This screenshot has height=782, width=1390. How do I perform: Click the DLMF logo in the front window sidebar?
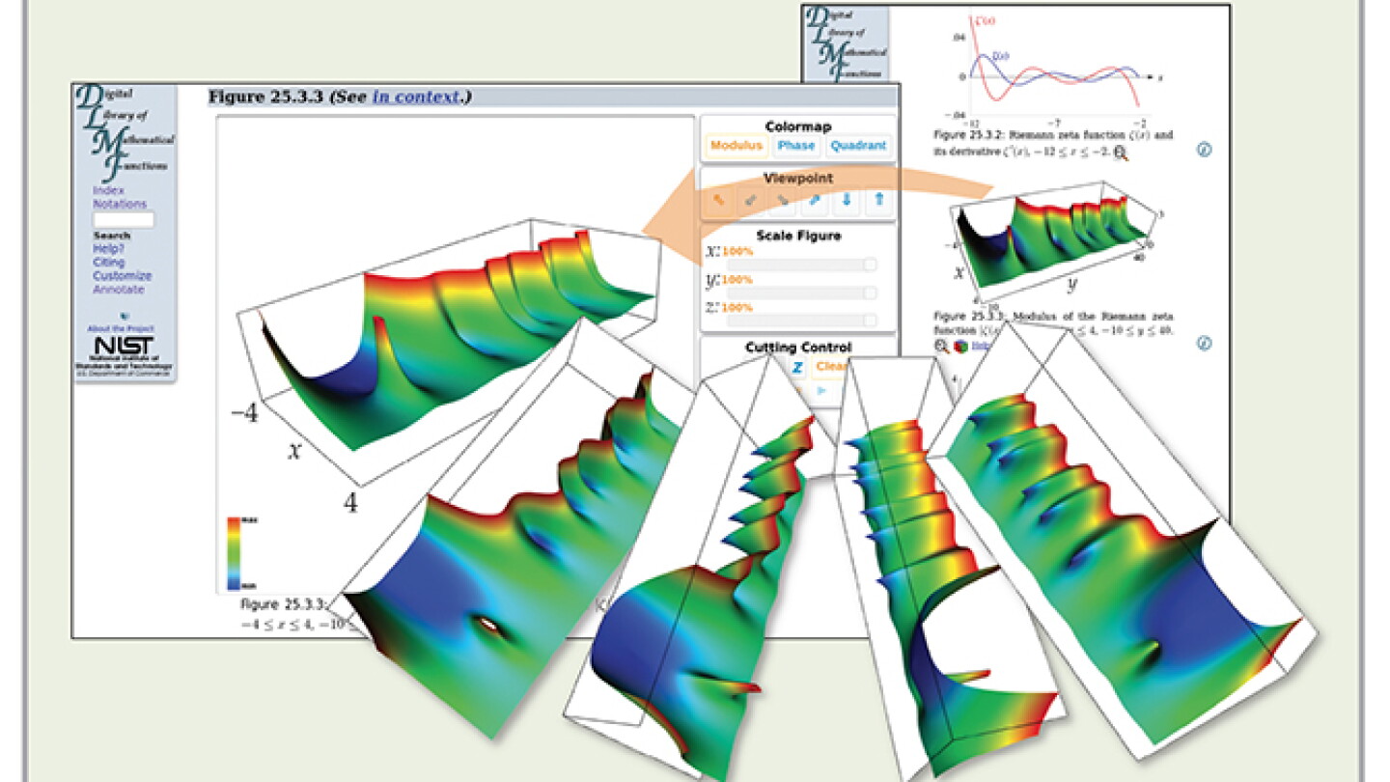point(124,133)
